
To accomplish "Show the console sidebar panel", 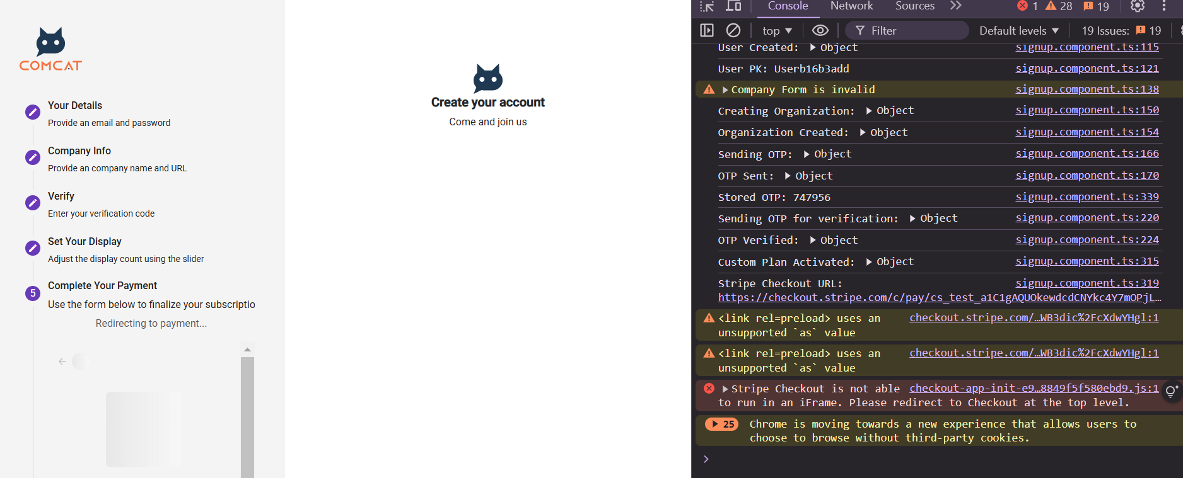I will pos(707,30).
